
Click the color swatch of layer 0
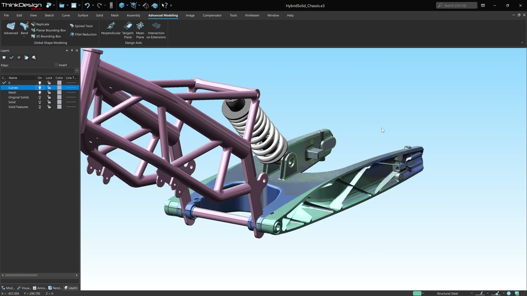click(x=59, y=83)
